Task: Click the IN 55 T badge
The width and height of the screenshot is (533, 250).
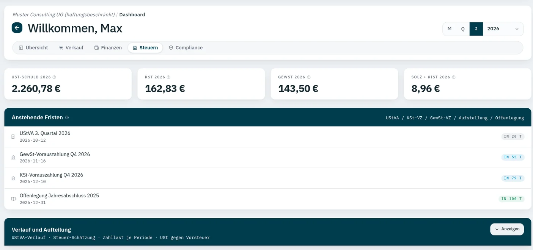Action: coord(513,157)
